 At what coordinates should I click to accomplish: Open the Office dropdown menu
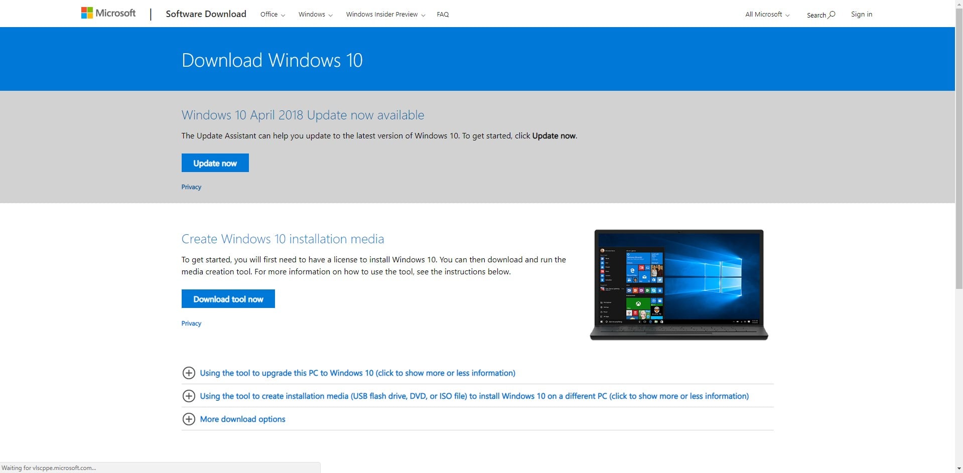pos(272,15)
